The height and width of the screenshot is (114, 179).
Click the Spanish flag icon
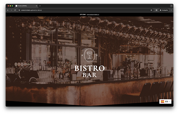tap(162, 101)
